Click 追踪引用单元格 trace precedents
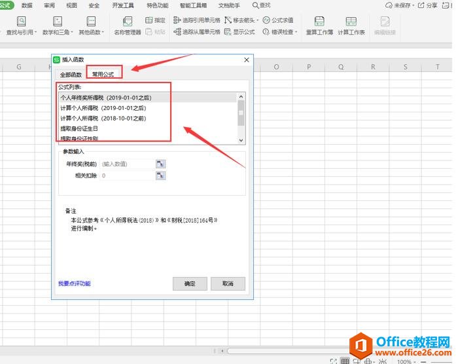This screenshot has width=456, height=364. (x=197, y=20)
